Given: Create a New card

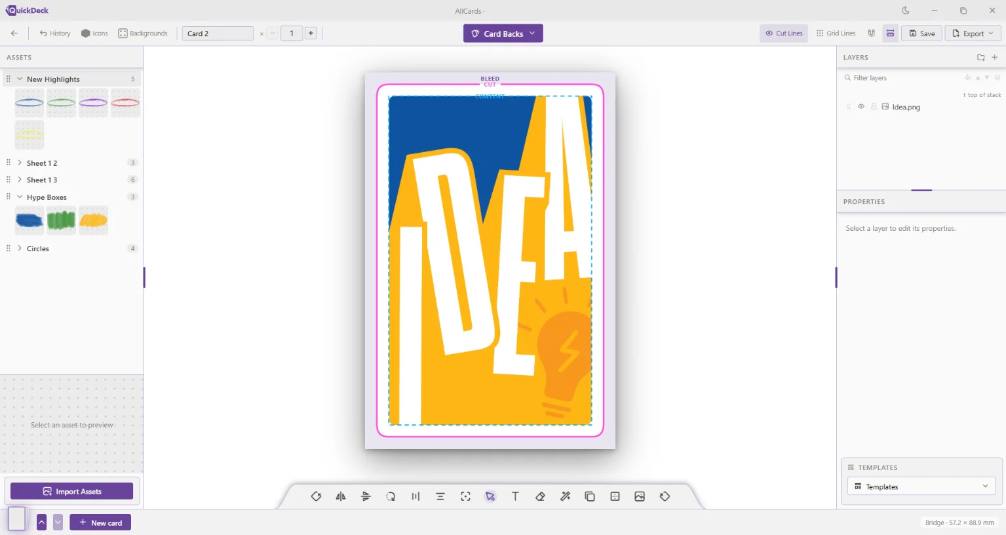Looking at the screenshot, I should point(100,523).
